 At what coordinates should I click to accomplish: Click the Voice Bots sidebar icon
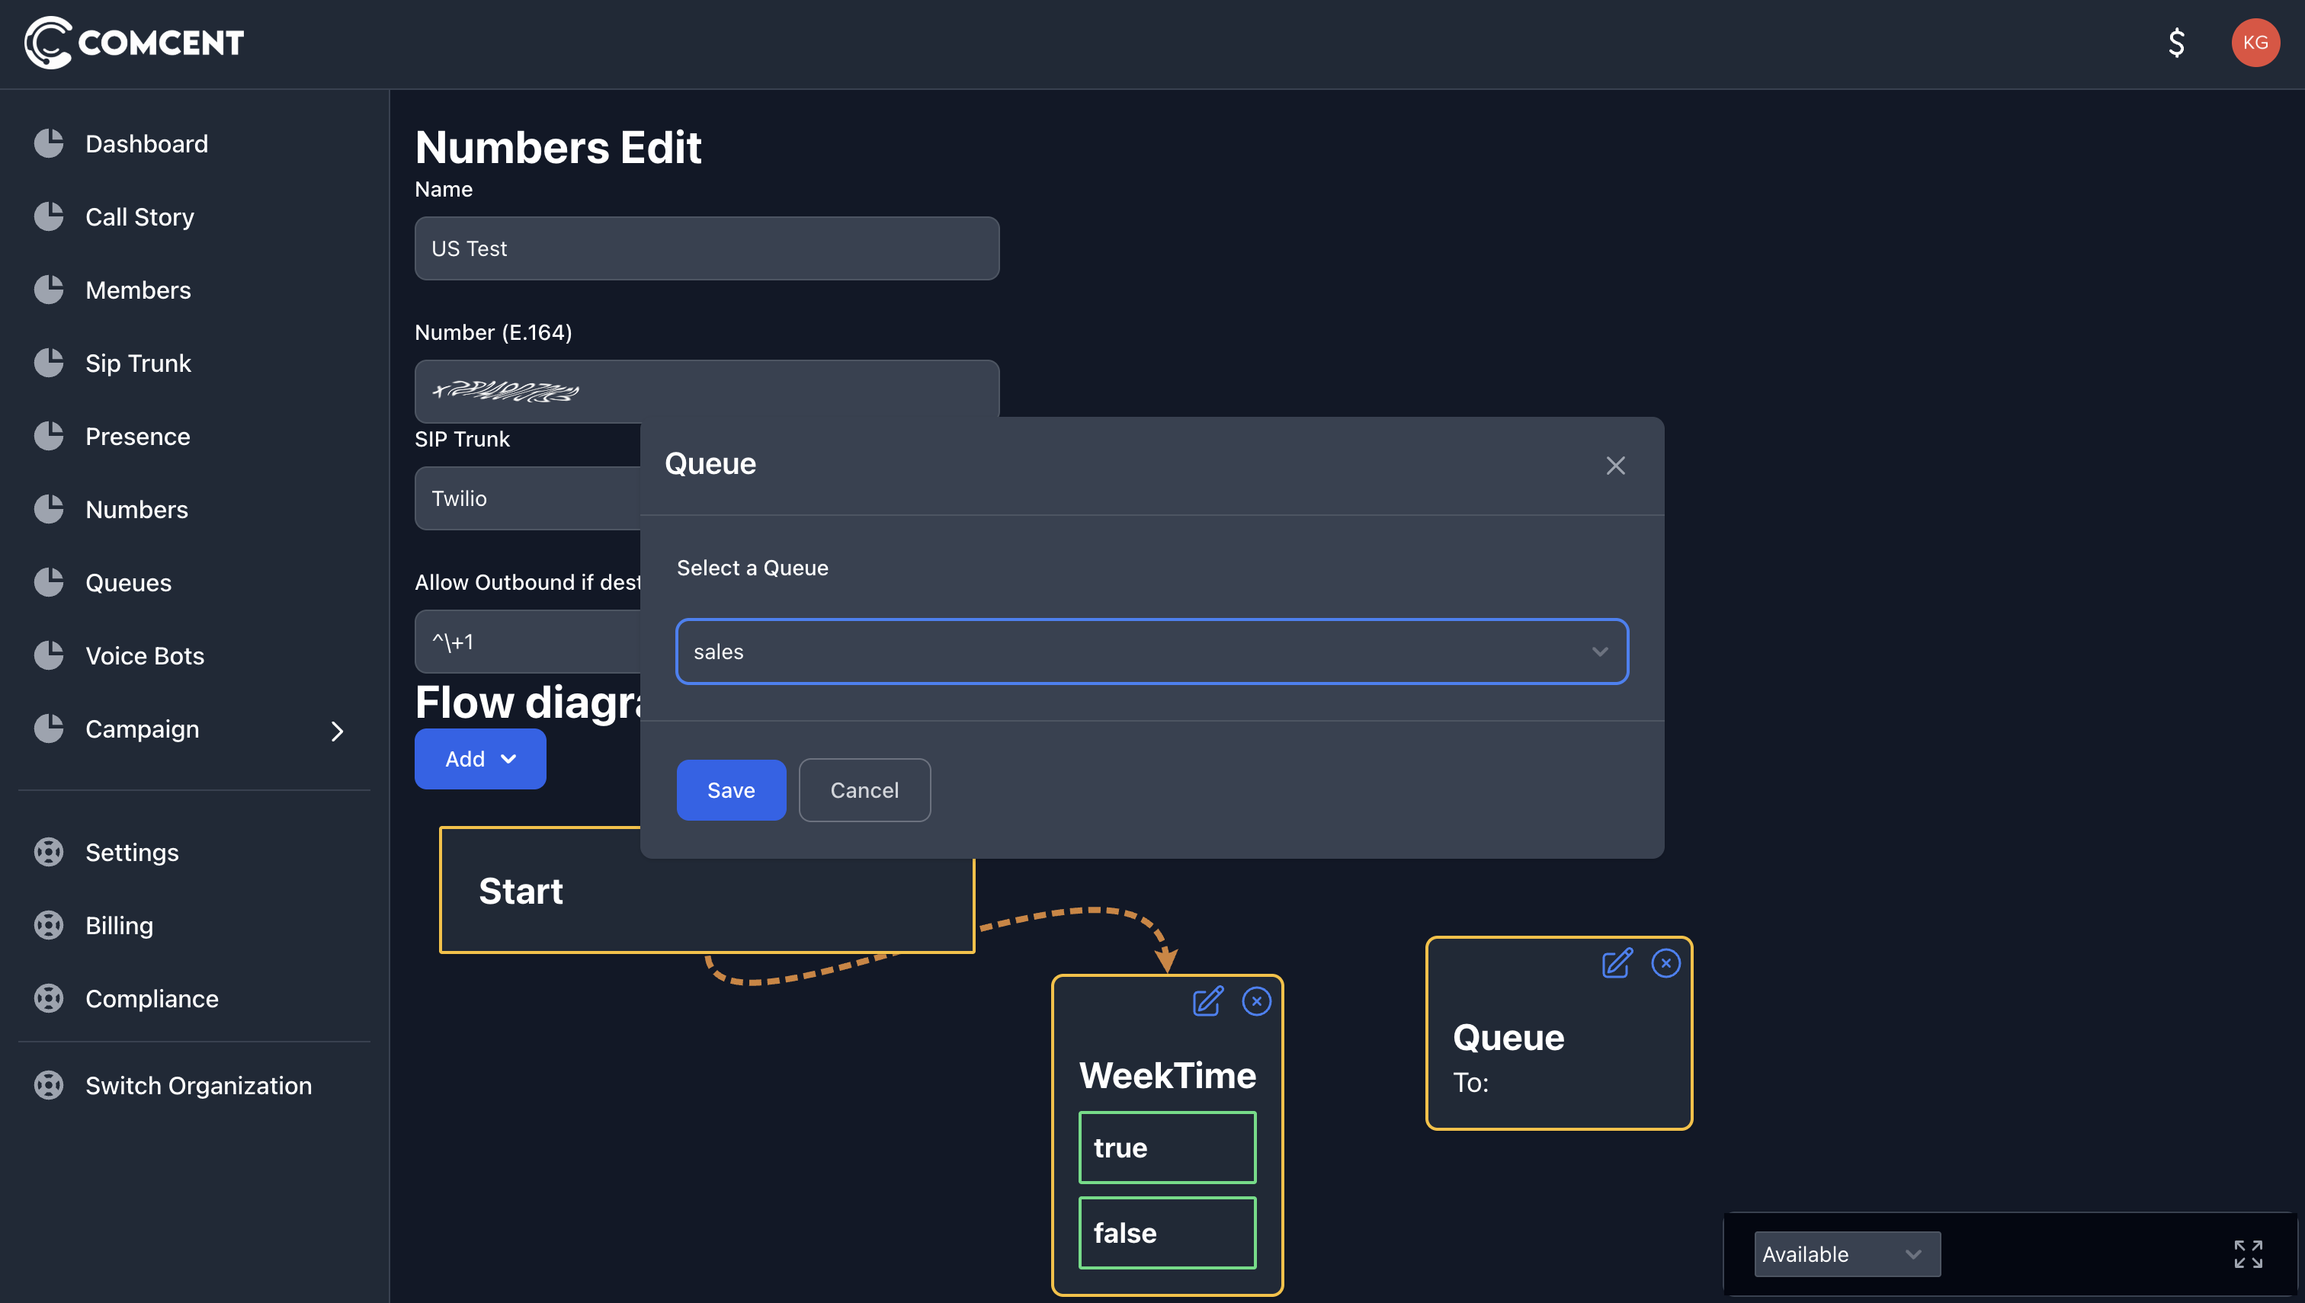(x=48, y=656)
